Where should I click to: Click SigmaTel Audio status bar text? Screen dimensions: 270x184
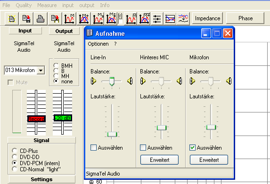(103, 174)
